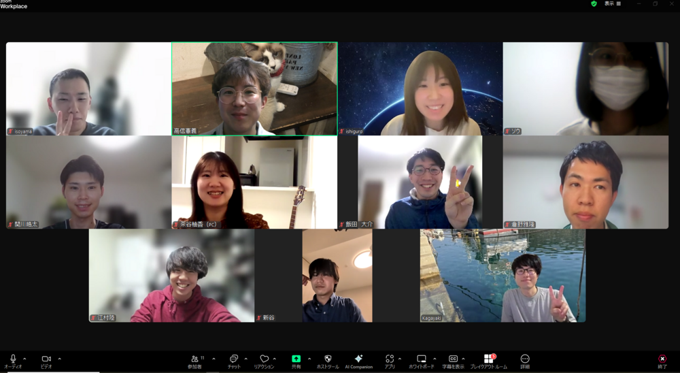Screen dimensions: 680x373
Task: Open Host Tools (ホストツール) shield icon
Action: pyautogui.click(x=327, y=359)
